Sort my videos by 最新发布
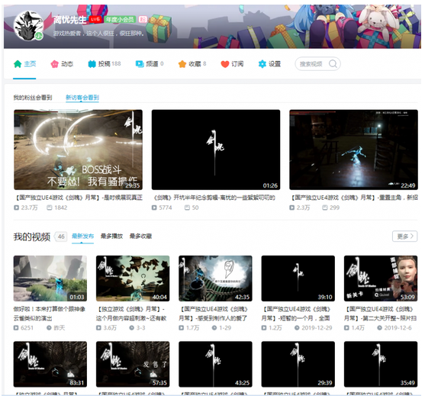 click(82, 236)
